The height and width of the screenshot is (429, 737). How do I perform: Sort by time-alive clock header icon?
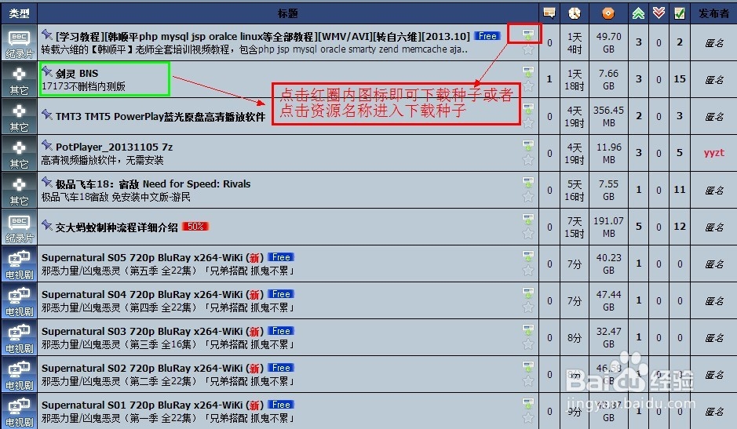[x=574, y=13]
